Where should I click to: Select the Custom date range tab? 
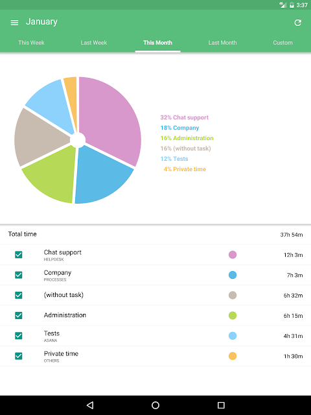[x=282, y=43]
